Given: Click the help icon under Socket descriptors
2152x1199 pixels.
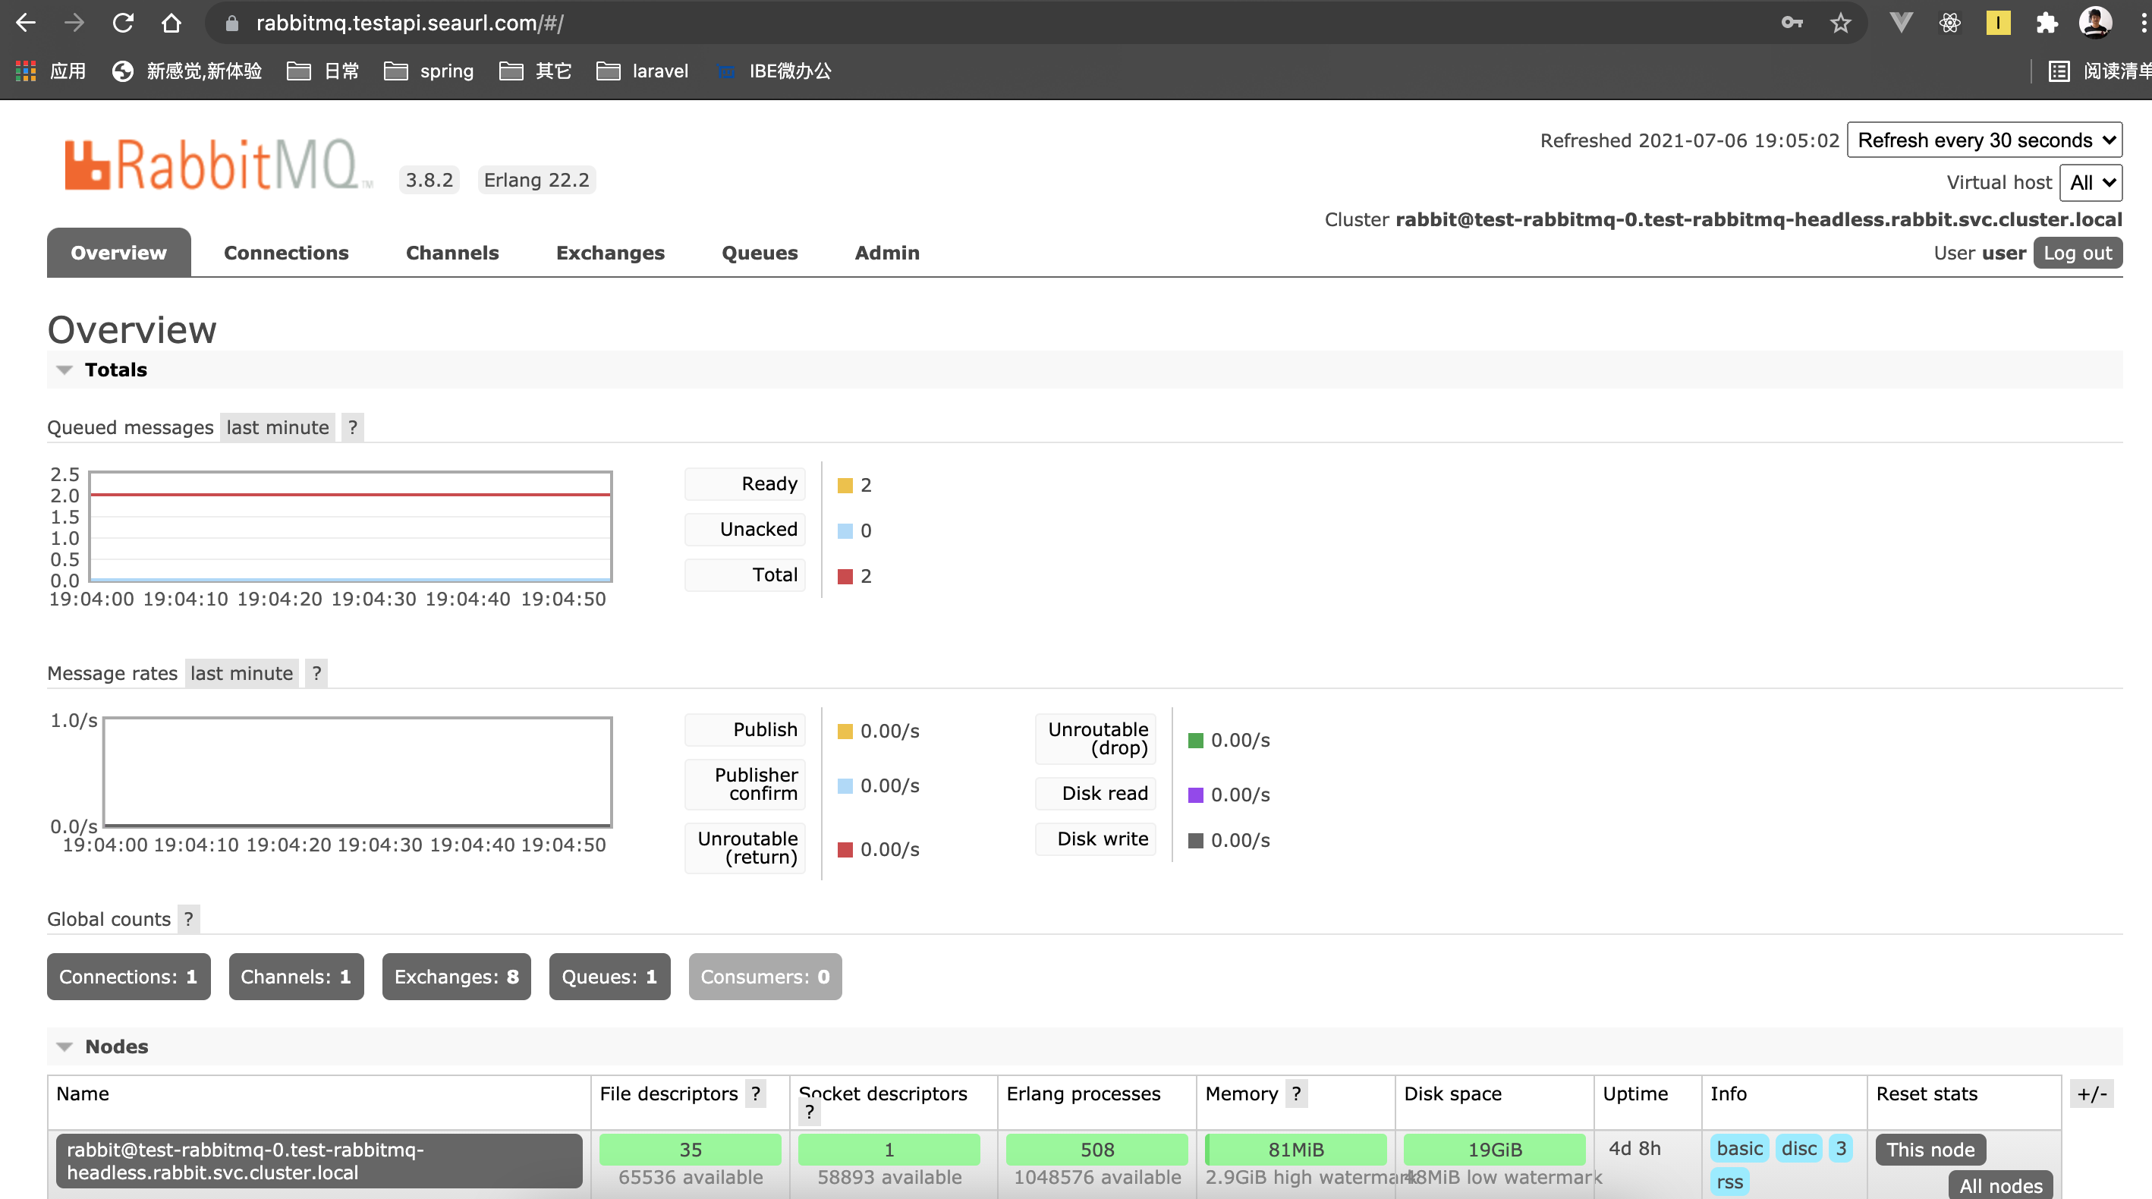Looking at the screenshot, I should pyautogui.click(x=809, y=1113).
